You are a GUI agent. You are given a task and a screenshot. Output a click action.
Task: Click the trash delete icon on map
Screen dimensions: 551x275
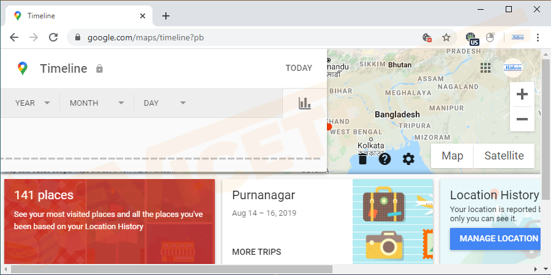tap(362, 159)
